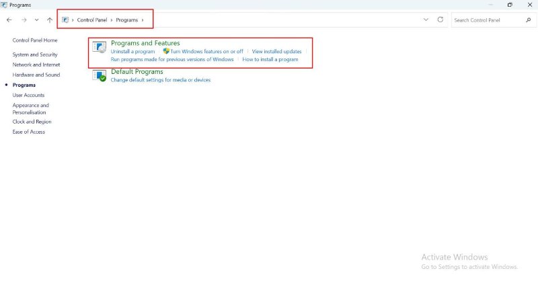The image size is (538, 283).
Task: Click Turn Windows features on or off
Action: tap(207, 52)
